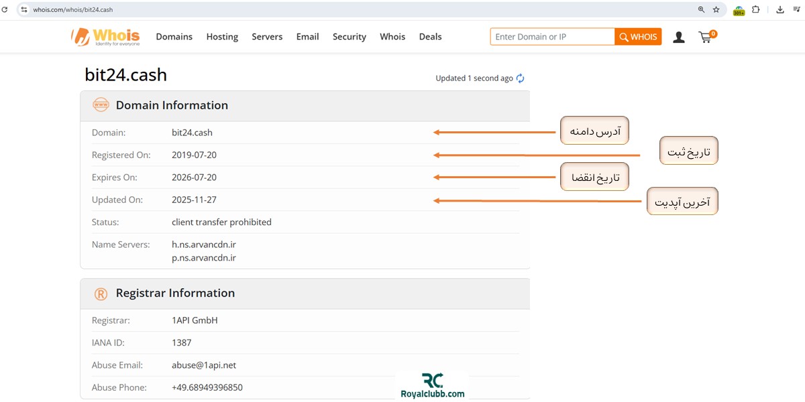Viewport: 805px width, 402px height.
Task: Click the browser address bar URL
Action: point(73,9)
